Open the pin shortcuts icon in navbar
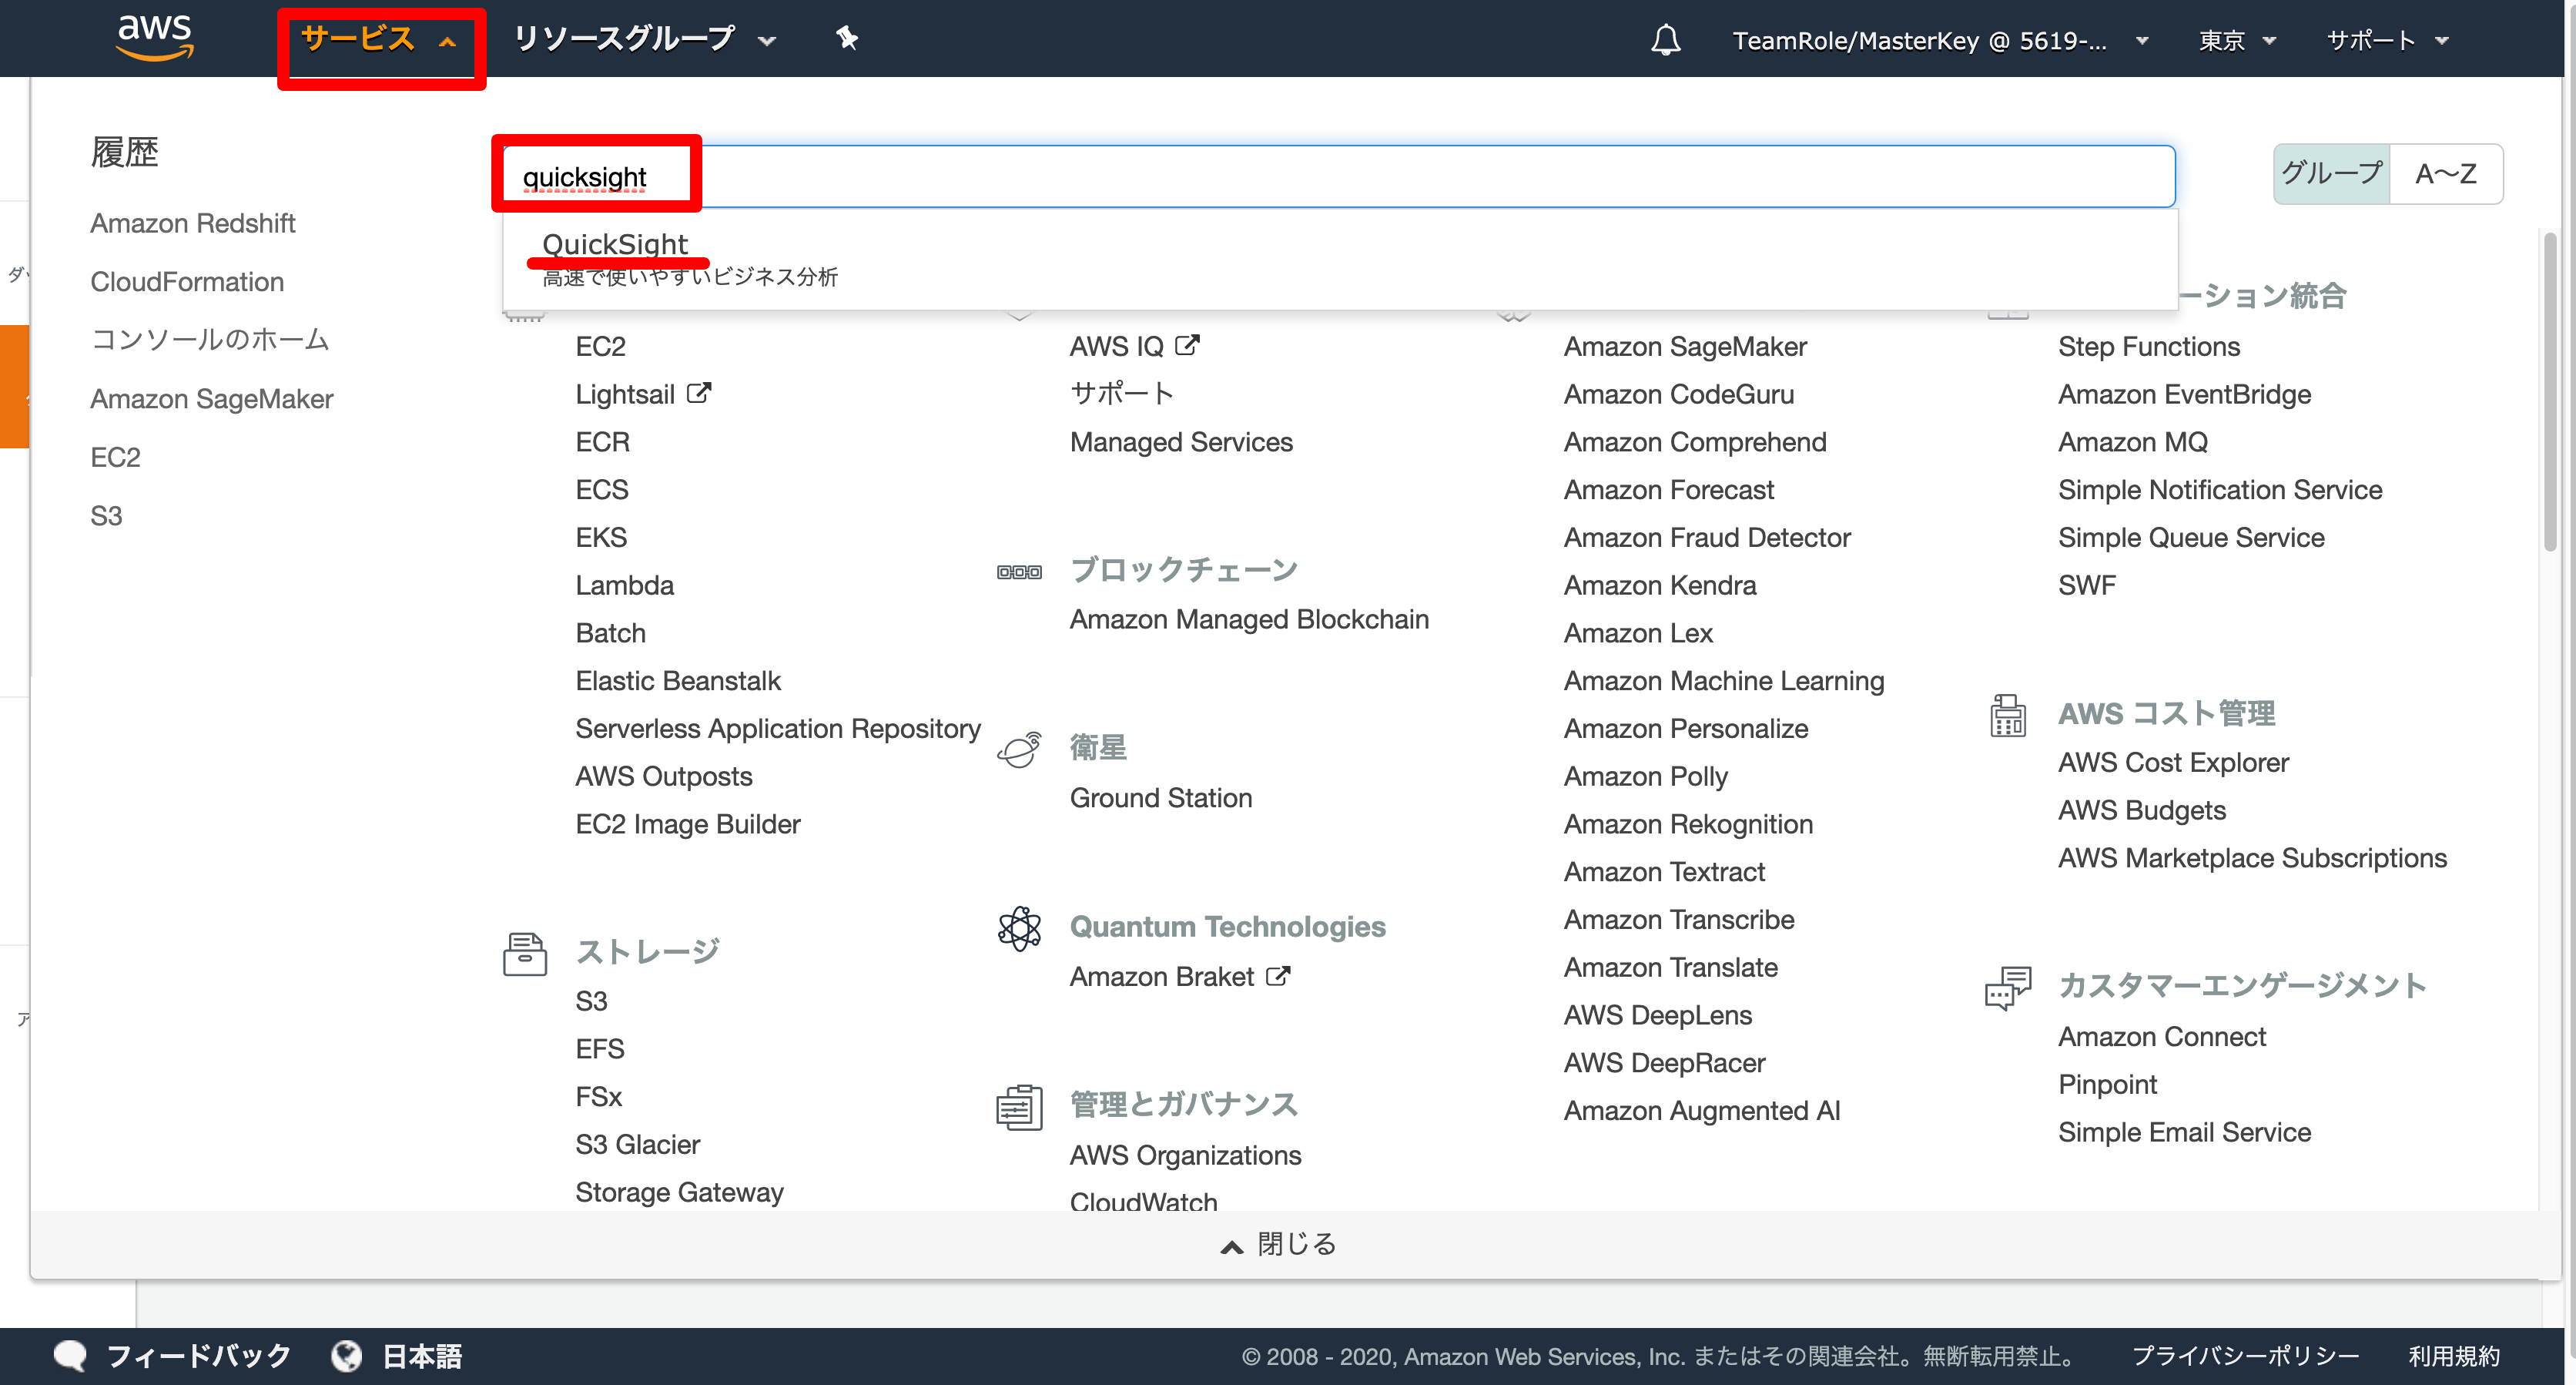2576x1385 pixels. 847,39
